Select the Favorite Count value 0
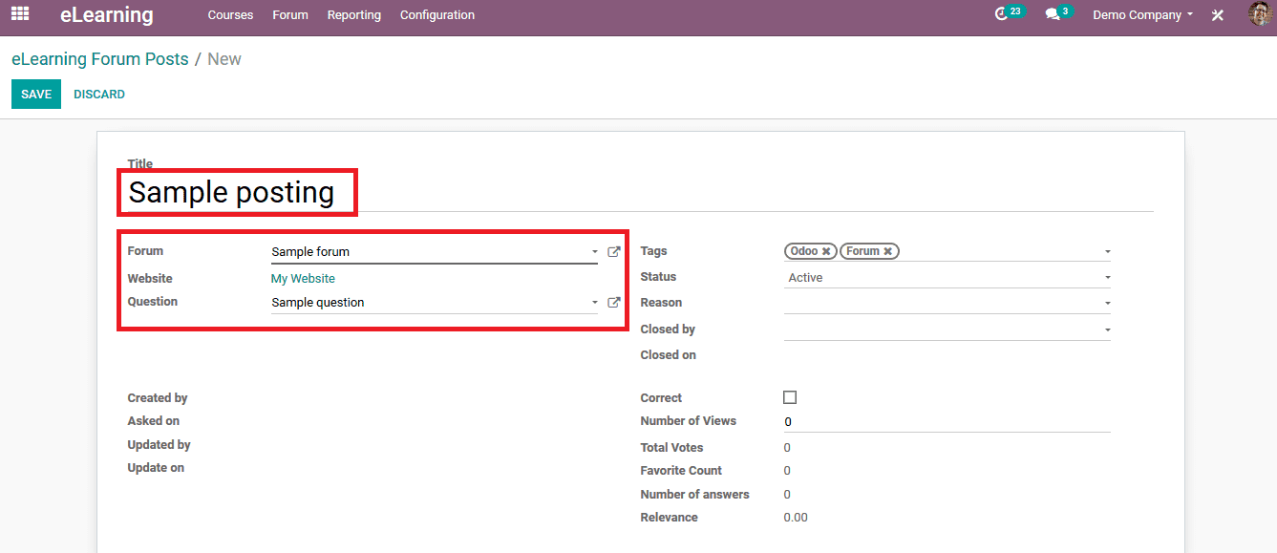 787,471
